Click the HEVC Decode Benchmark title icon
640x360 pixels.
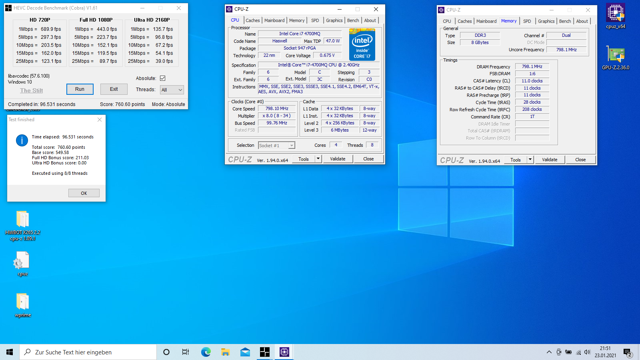8,8
